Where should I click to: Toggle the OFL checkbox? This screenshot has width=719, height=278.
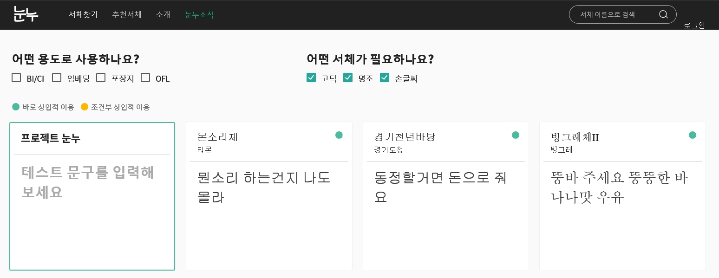coord(145,78)
